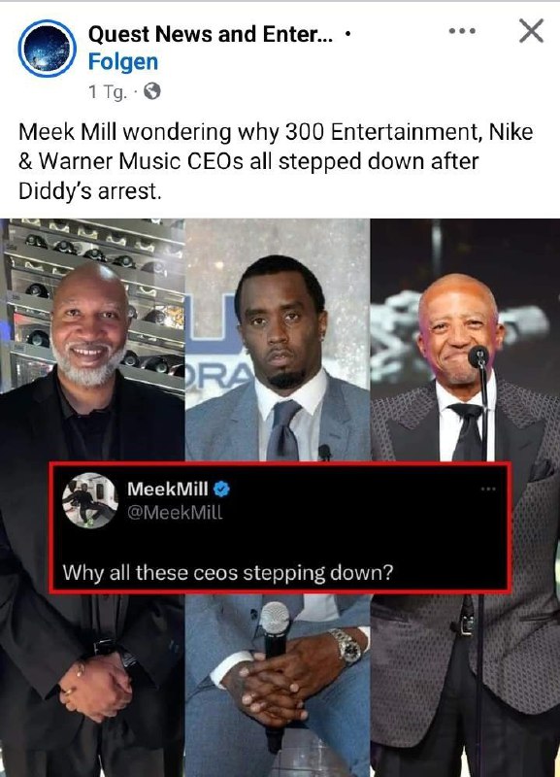Click the tweet's three-dot overflow icon
The width and height of the screenshot is (560, 777).
[x=488, y=490]
